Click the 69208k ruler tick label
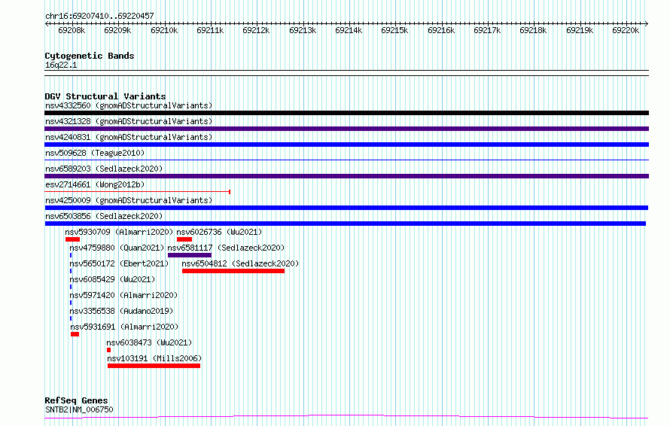 click(x=72, y=30)
